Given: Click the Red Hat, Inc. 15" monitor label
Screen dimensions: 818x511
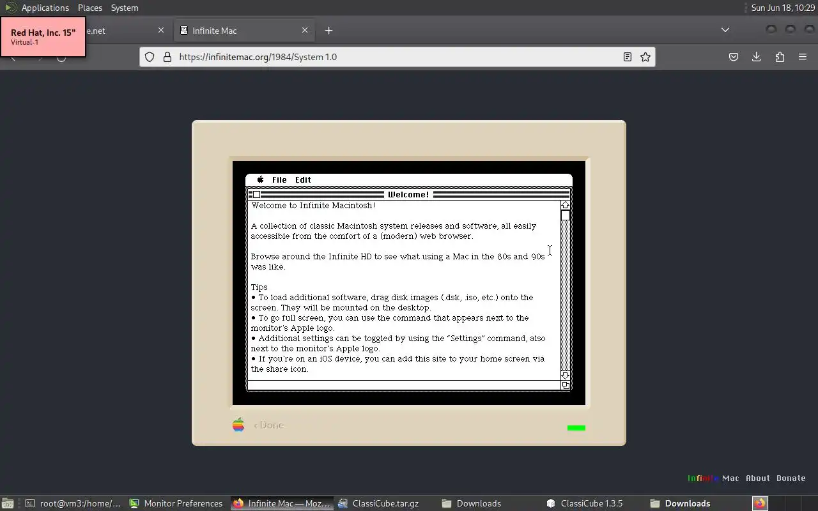Looking at the screenshot, I should point(43,36).
